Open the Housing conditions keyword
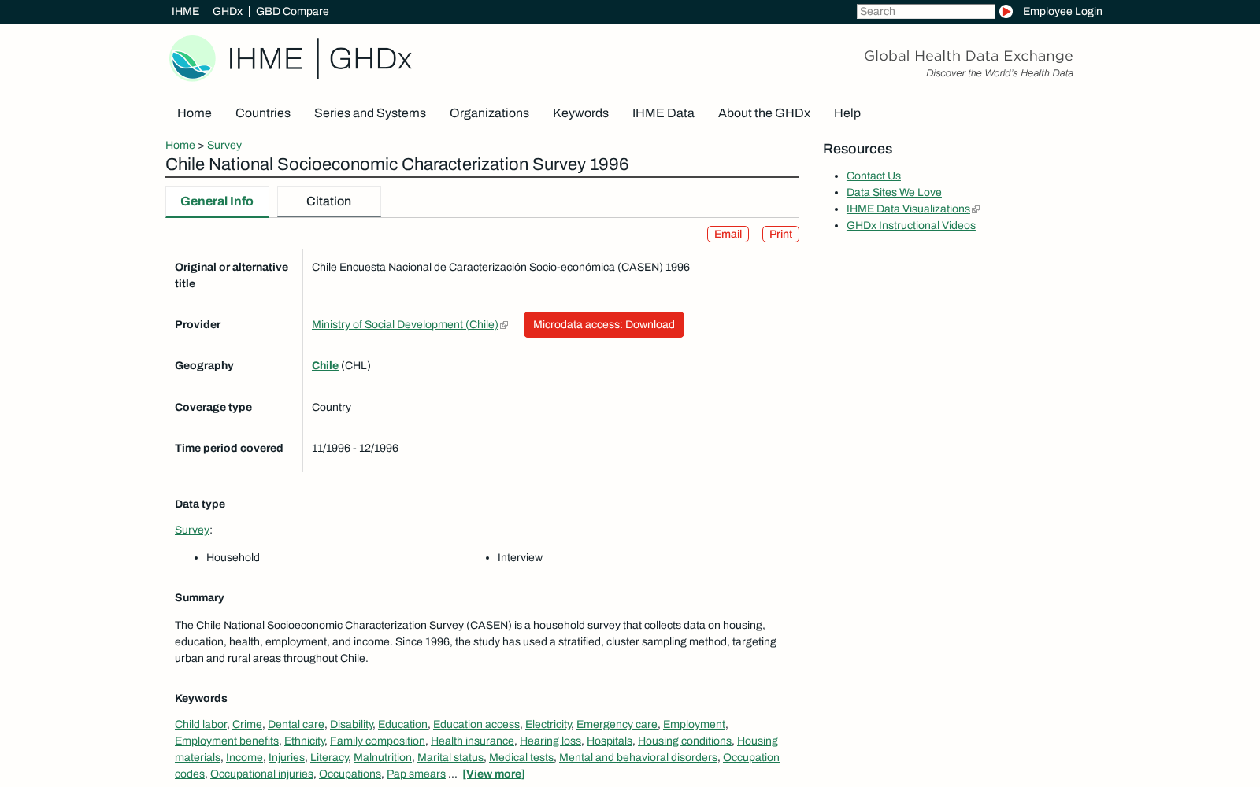The height and width of the screenshot is (787, 1260). (684, 741)
